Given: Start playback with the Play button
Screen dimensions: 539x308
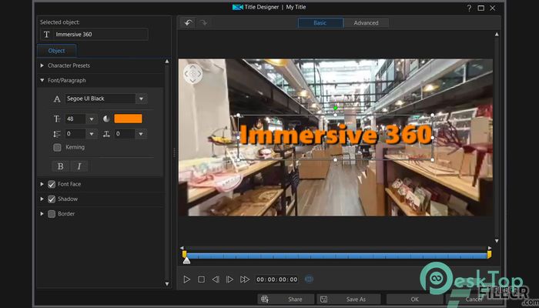Looking at the screenshot, I should tap(186, 280).
